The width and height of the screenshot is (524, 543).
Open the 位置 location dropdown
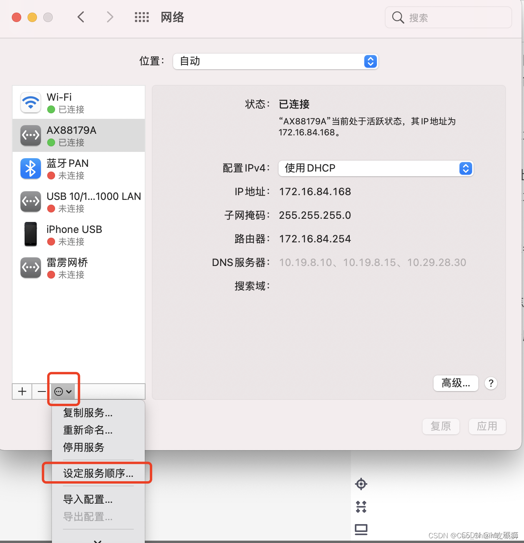click(x=275, y=61)
